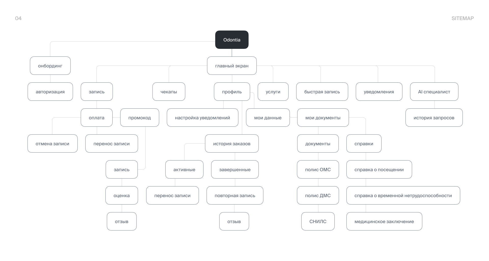Open the услуги node
489x261 pixels.
273,92
